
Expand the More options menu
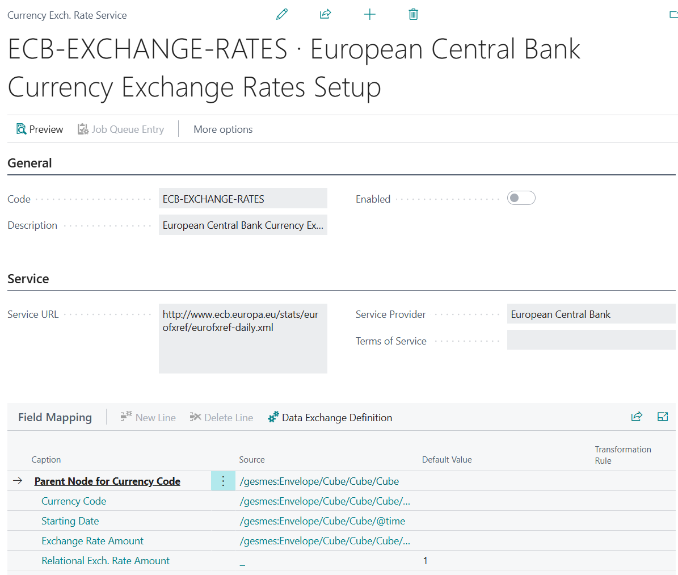(222, 129)
